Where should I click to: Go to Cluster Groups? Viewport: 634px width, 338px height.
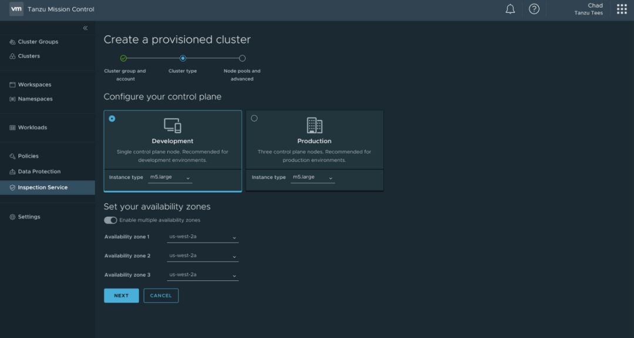tap(38, 42)
